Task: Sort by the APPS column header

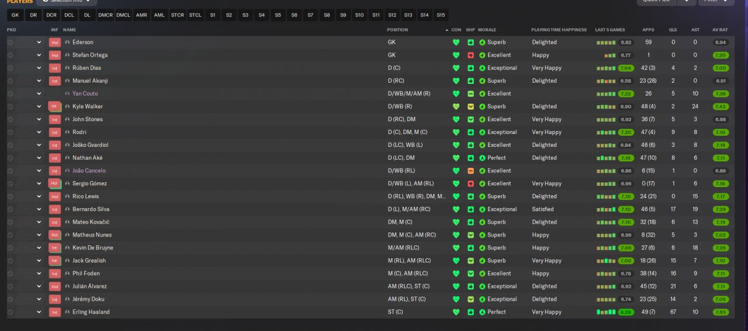Action: (648, 30)
